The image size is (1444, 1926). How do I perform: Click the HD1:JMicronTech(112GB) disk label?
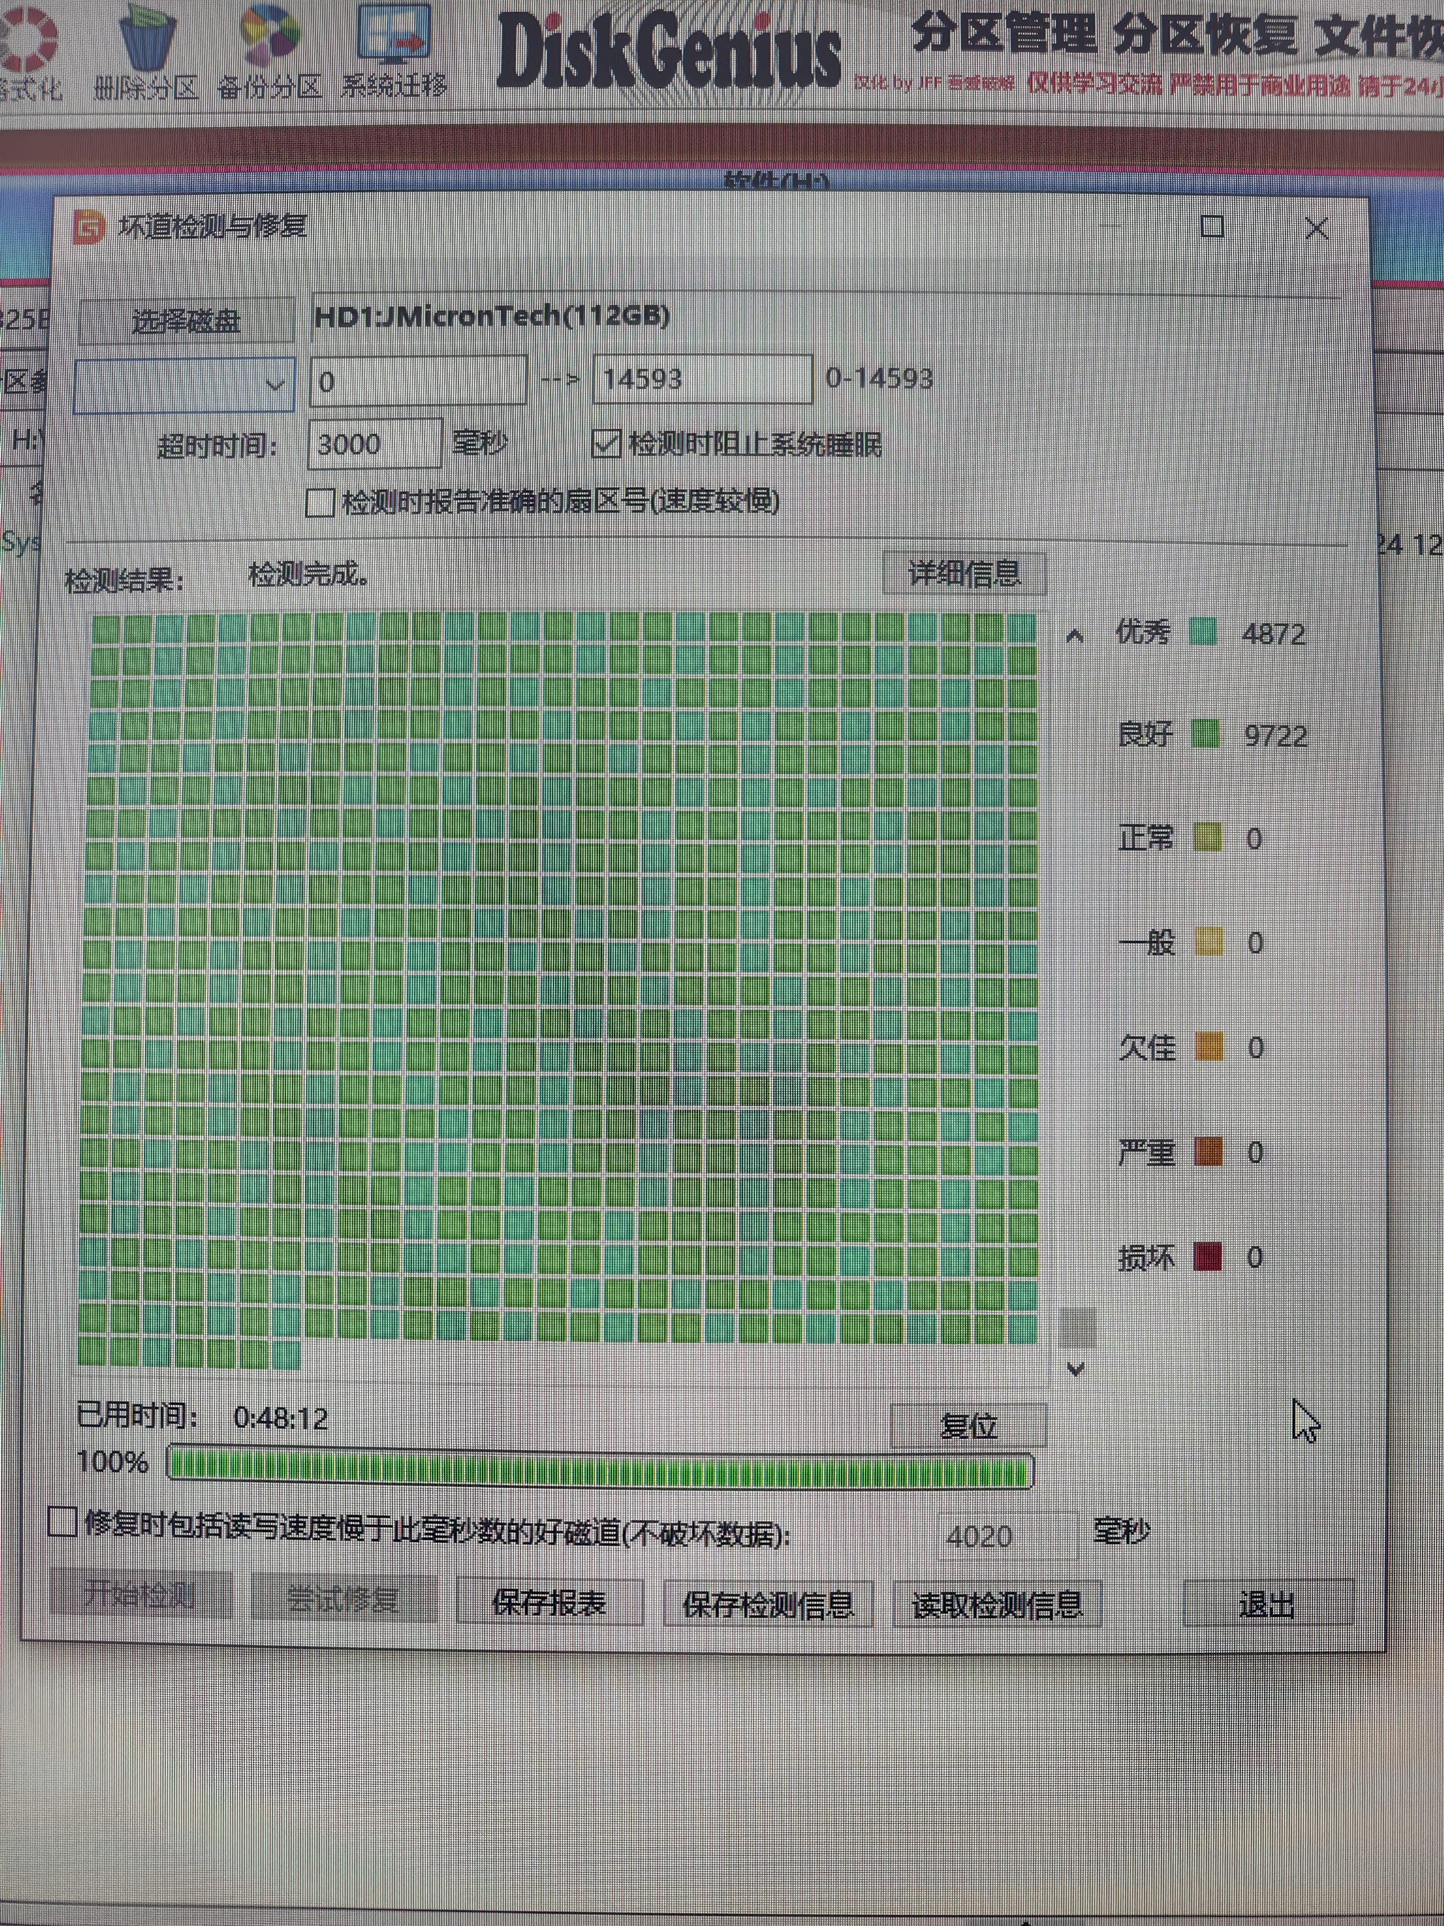pos(492,315)
